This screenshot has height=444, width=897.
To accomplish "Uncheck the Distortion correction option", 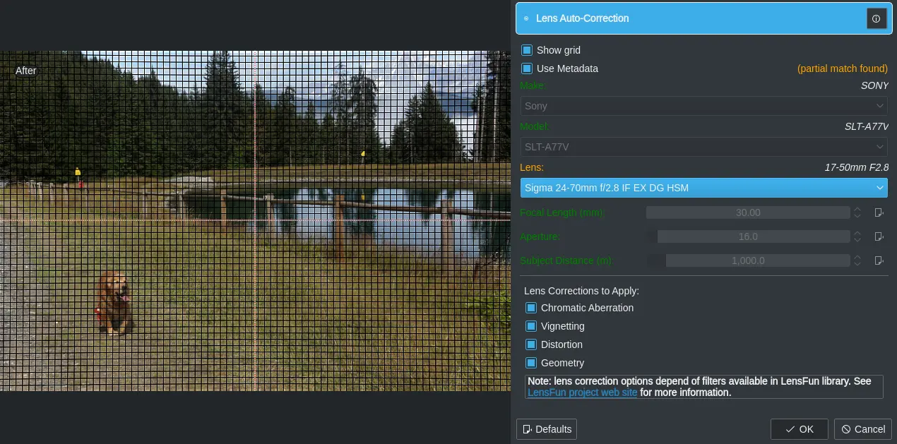I will [x=531, y=344].
